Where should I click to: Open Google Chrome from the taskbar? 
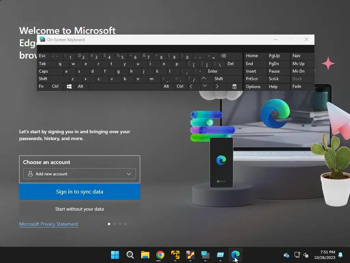(x=160, y=255)
